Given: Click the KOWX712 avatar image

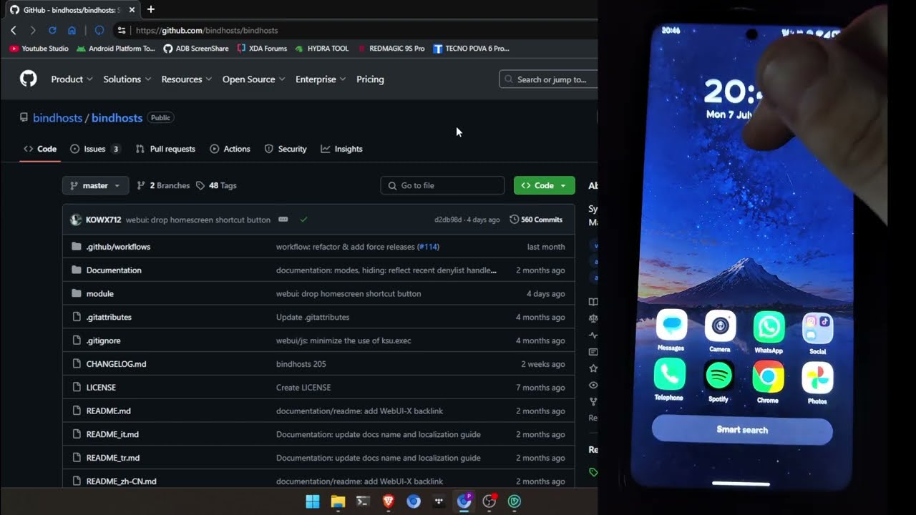Looking at the screenshot, I should pyautogui.click(x=76, y=220).
